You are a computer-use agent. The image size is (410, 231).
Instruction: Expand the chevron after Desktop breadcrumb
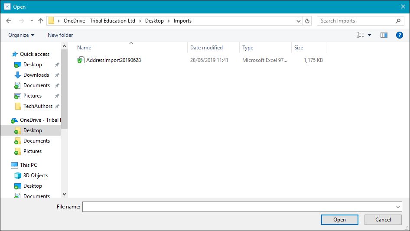(x=169, y=21)
